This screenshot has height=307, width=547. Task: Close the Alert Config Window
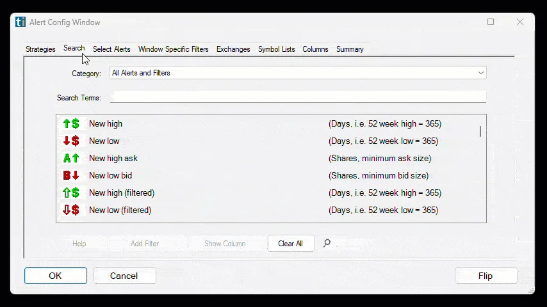[520, 22]
